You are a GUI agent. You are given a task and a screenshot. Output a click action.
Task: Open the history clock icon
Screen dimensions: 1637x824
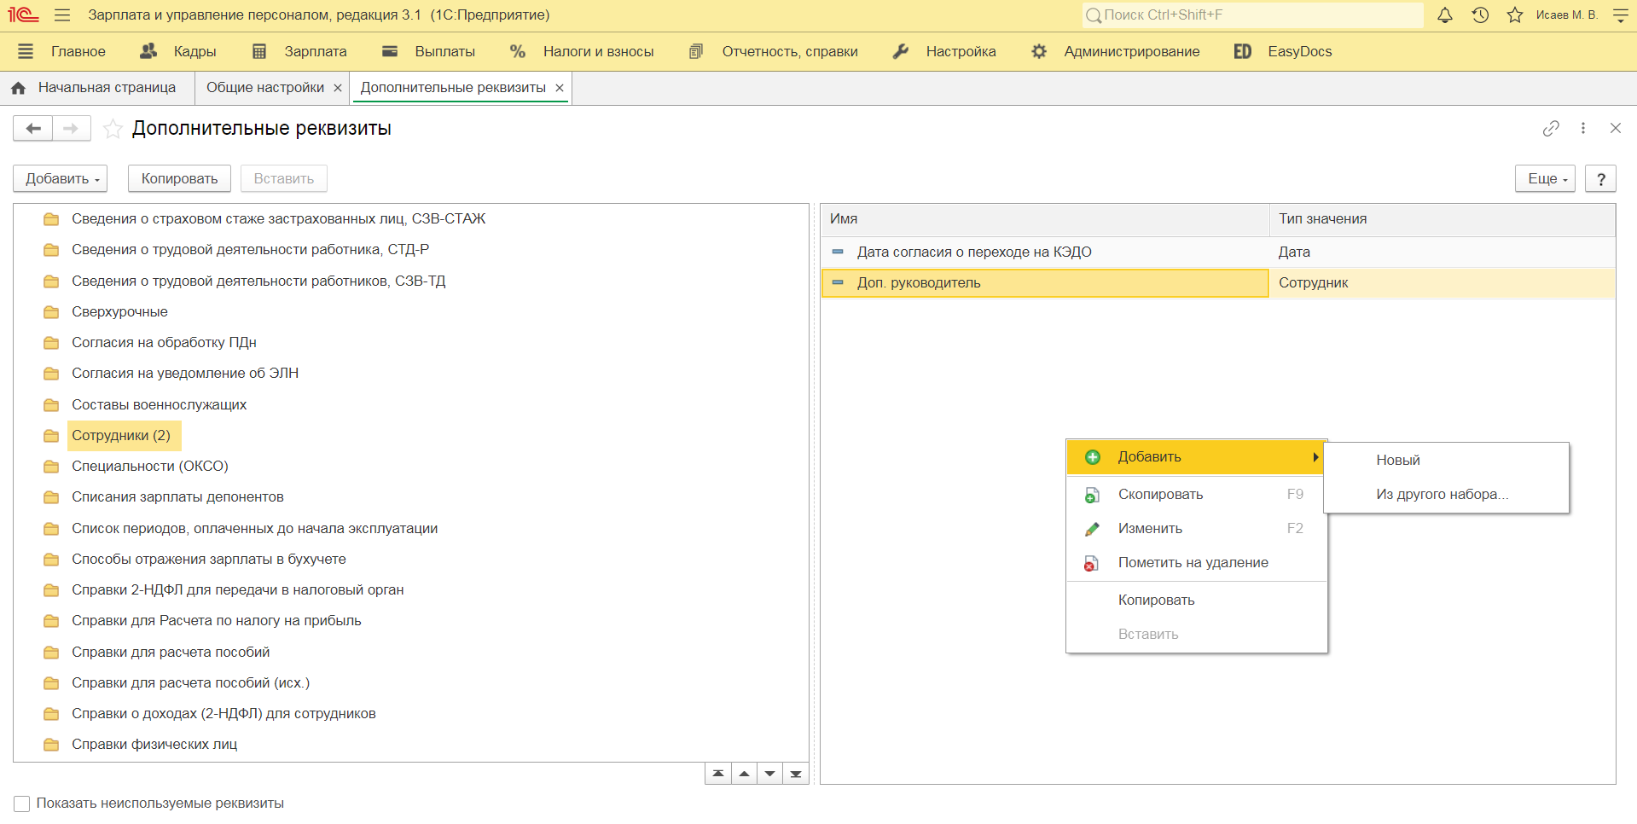tap(1480, 15)
